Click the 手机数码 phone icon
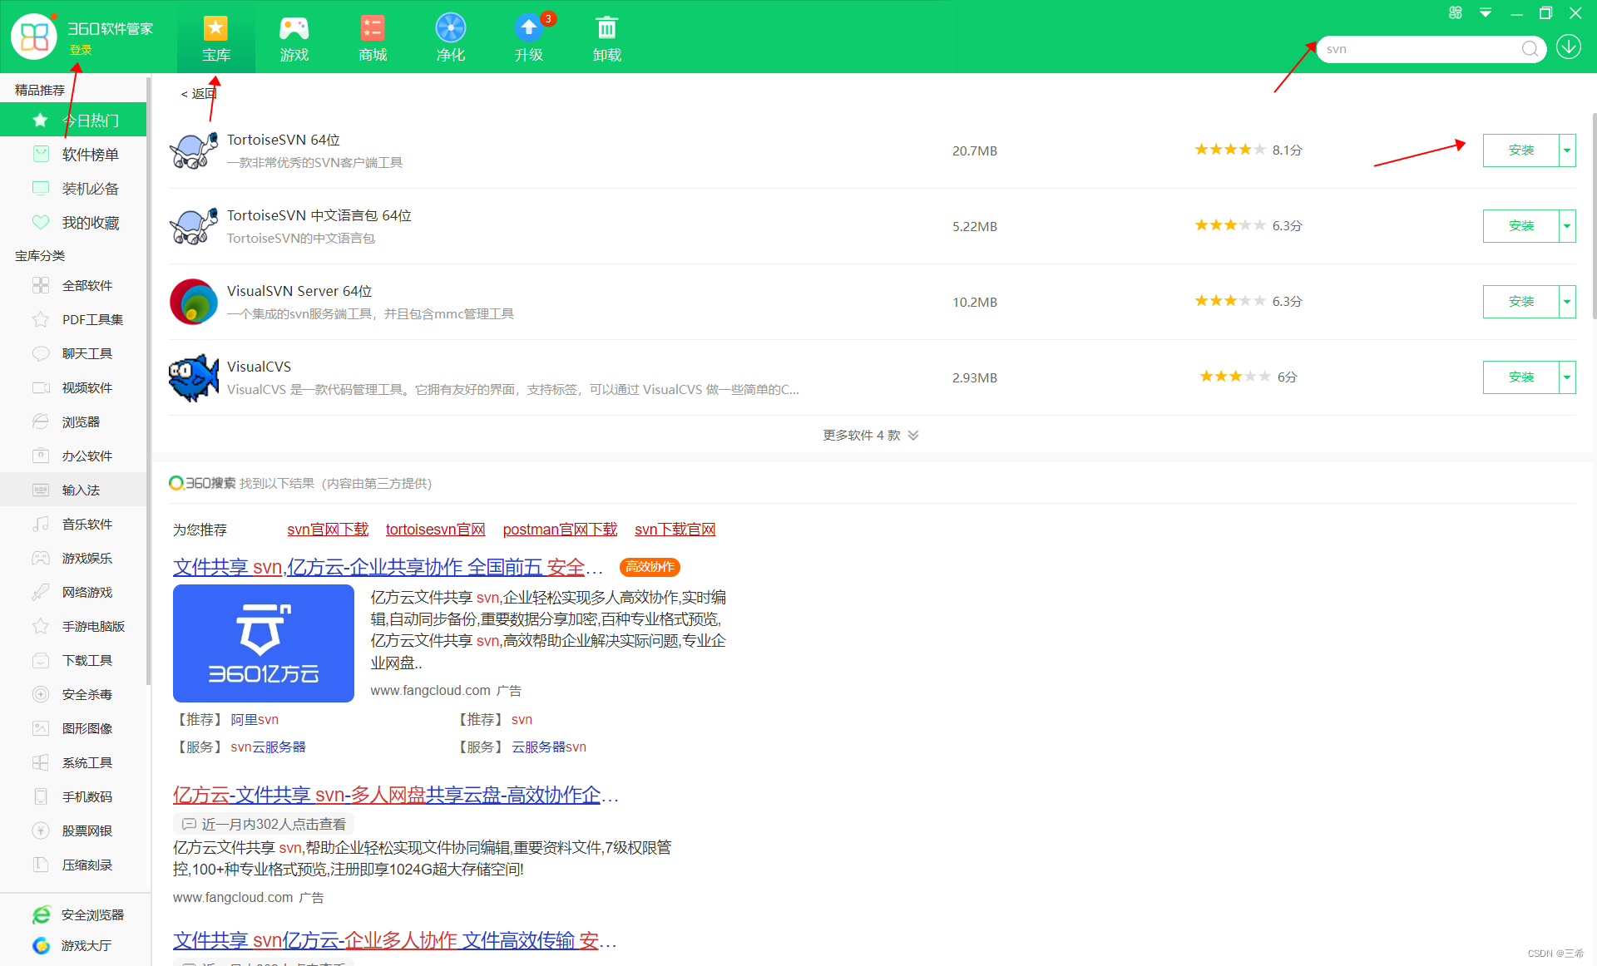The height and width of the screenshot is (966, 1597). pyautogui.click(x=40, y=796)
